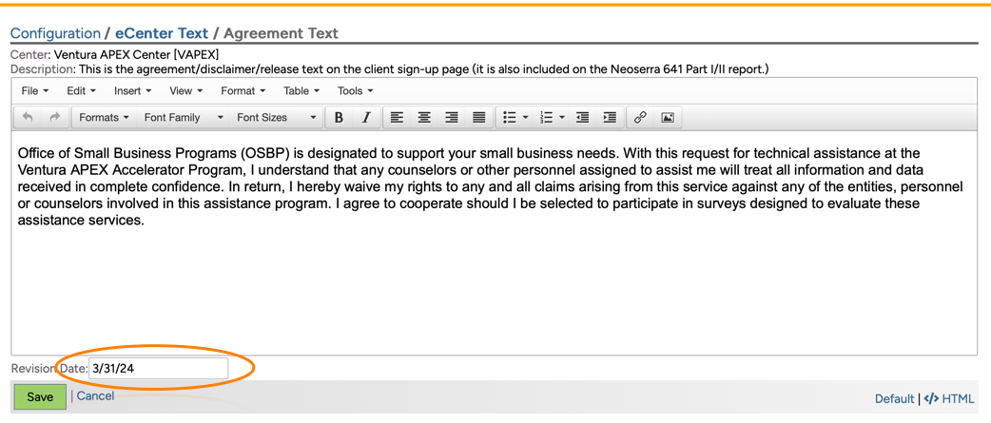Toggle bold formatting

339,118
